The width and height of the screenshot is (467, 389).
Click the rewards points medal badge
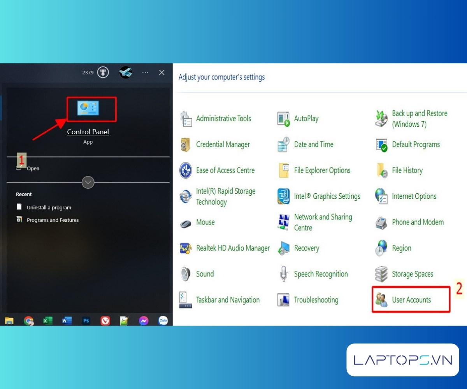(103, 72)
